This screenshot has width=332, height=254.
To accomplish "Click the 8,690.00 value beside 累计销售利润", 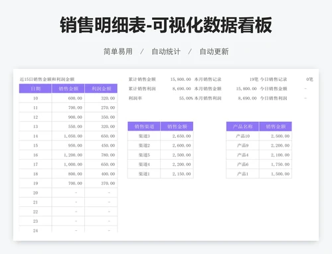I will point(182,89).
